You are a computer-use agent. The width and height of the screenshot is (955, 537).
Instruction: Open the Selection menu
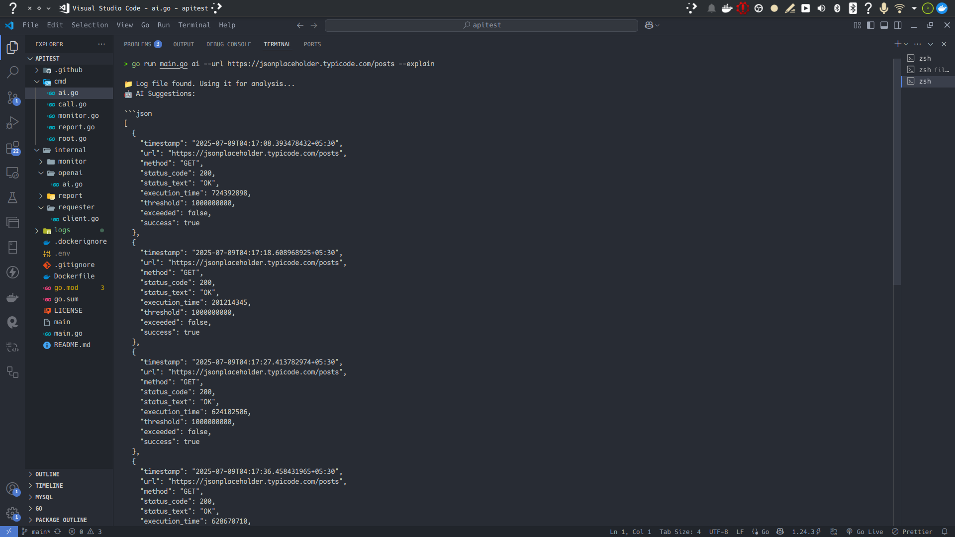90,25
